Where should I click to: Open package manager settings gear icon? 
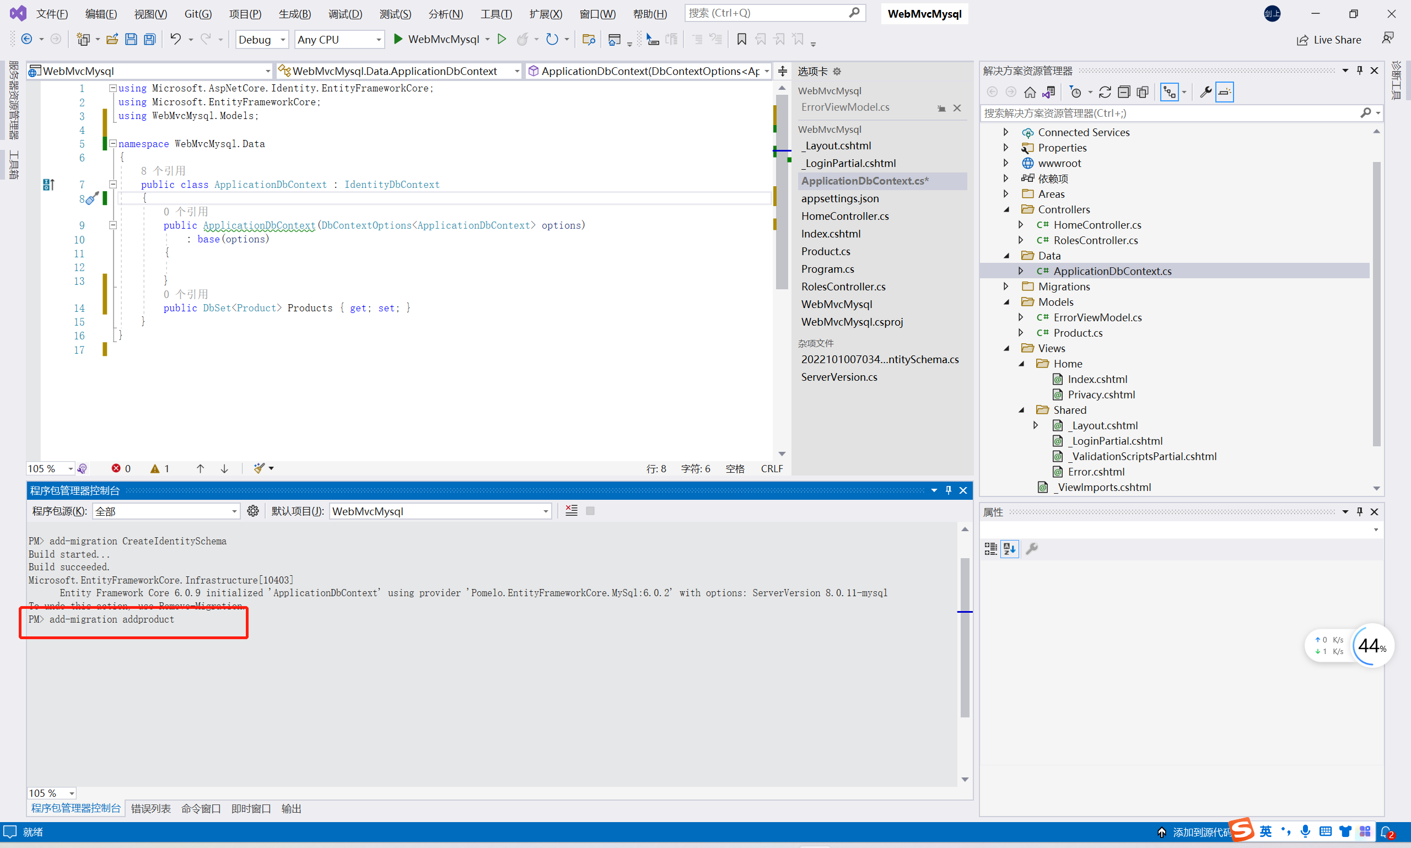pos(253,511)
